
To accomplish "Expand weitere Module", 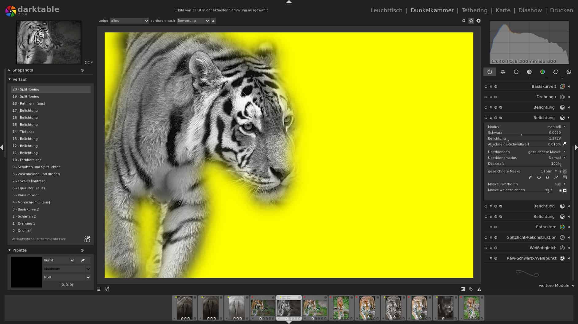I will 554,285.
